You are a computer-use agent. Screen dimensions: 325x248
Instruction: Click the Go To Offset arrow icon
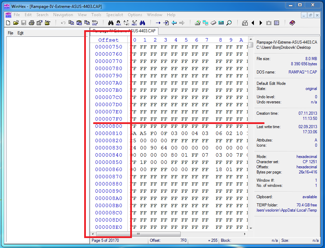(158, 23)
